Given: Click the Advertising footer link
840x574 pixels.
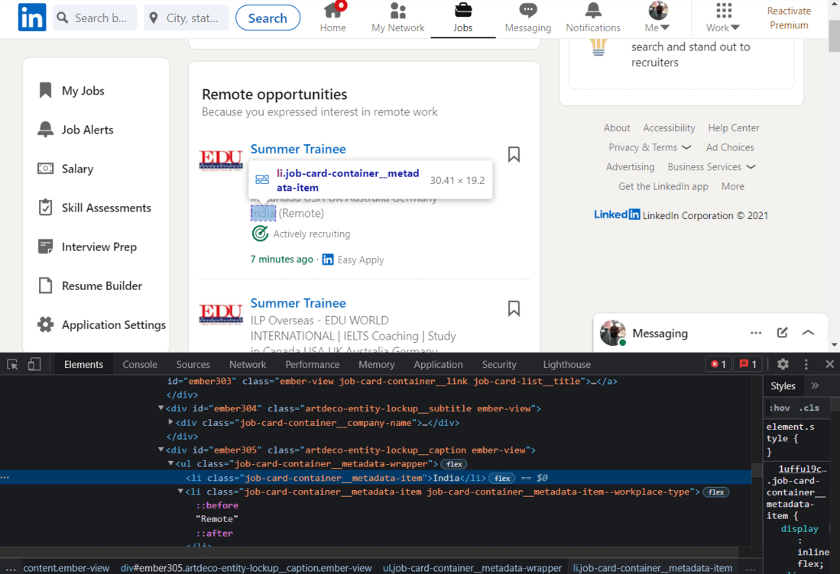Looking at the screenshot, I should pos(630,167).
